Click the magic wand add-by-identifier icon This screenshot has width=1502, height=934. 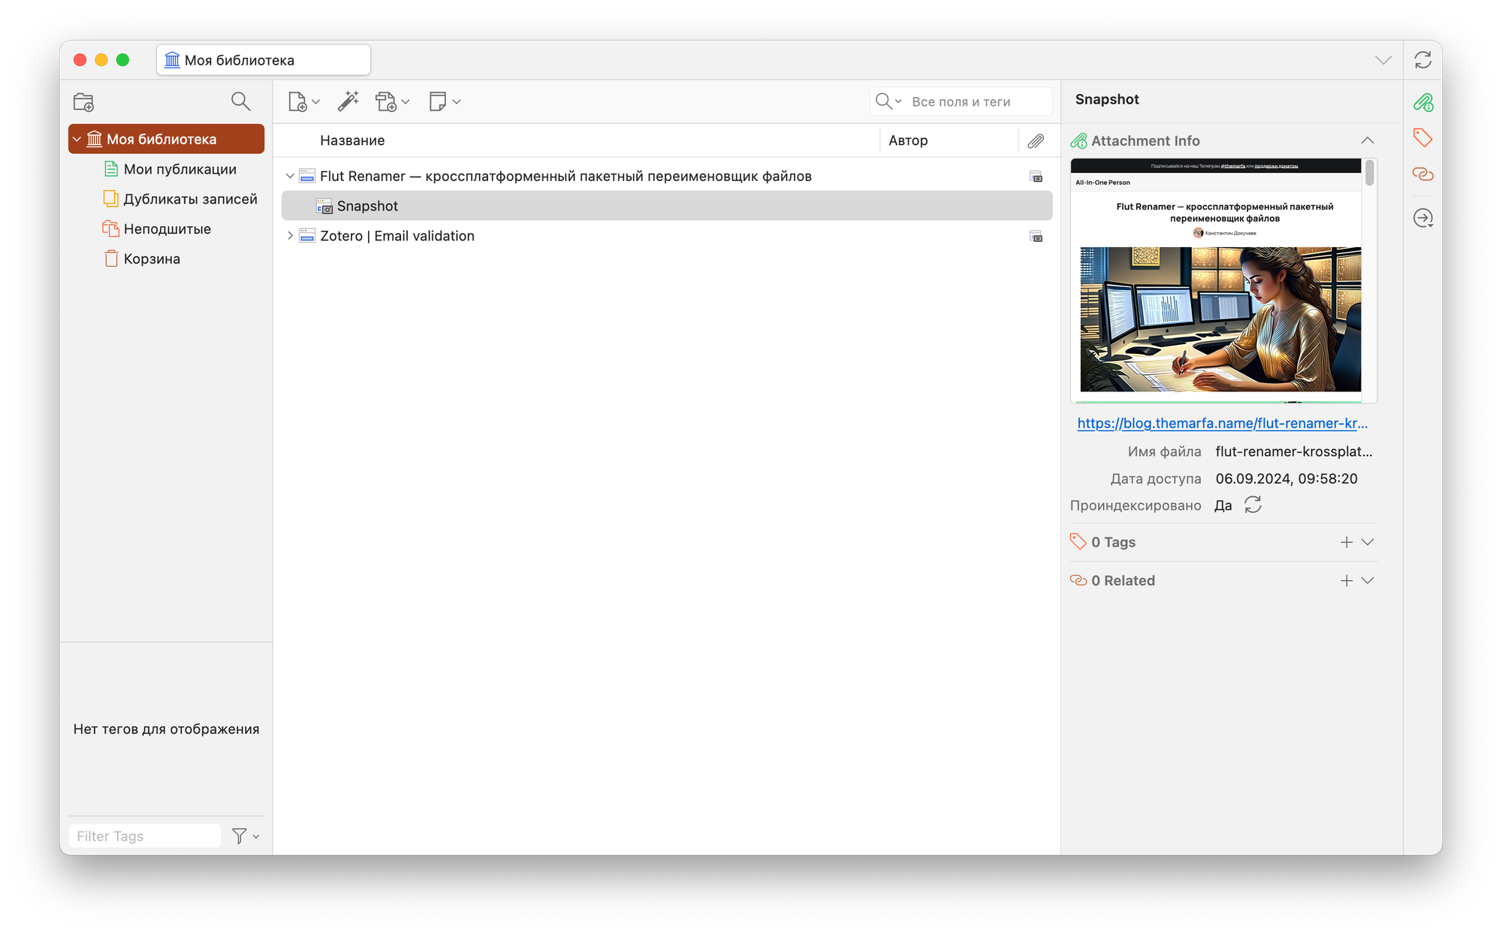(x=348, y=101)
